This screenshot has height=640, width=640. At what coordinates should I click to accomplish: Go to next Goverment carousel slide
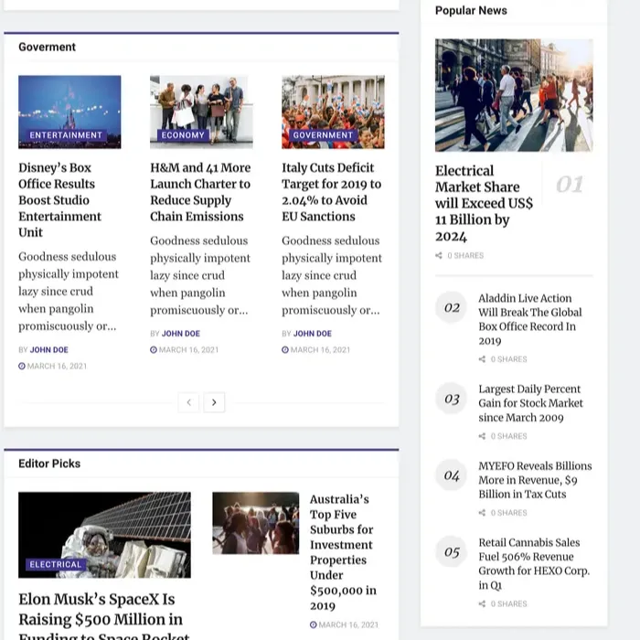214,402
